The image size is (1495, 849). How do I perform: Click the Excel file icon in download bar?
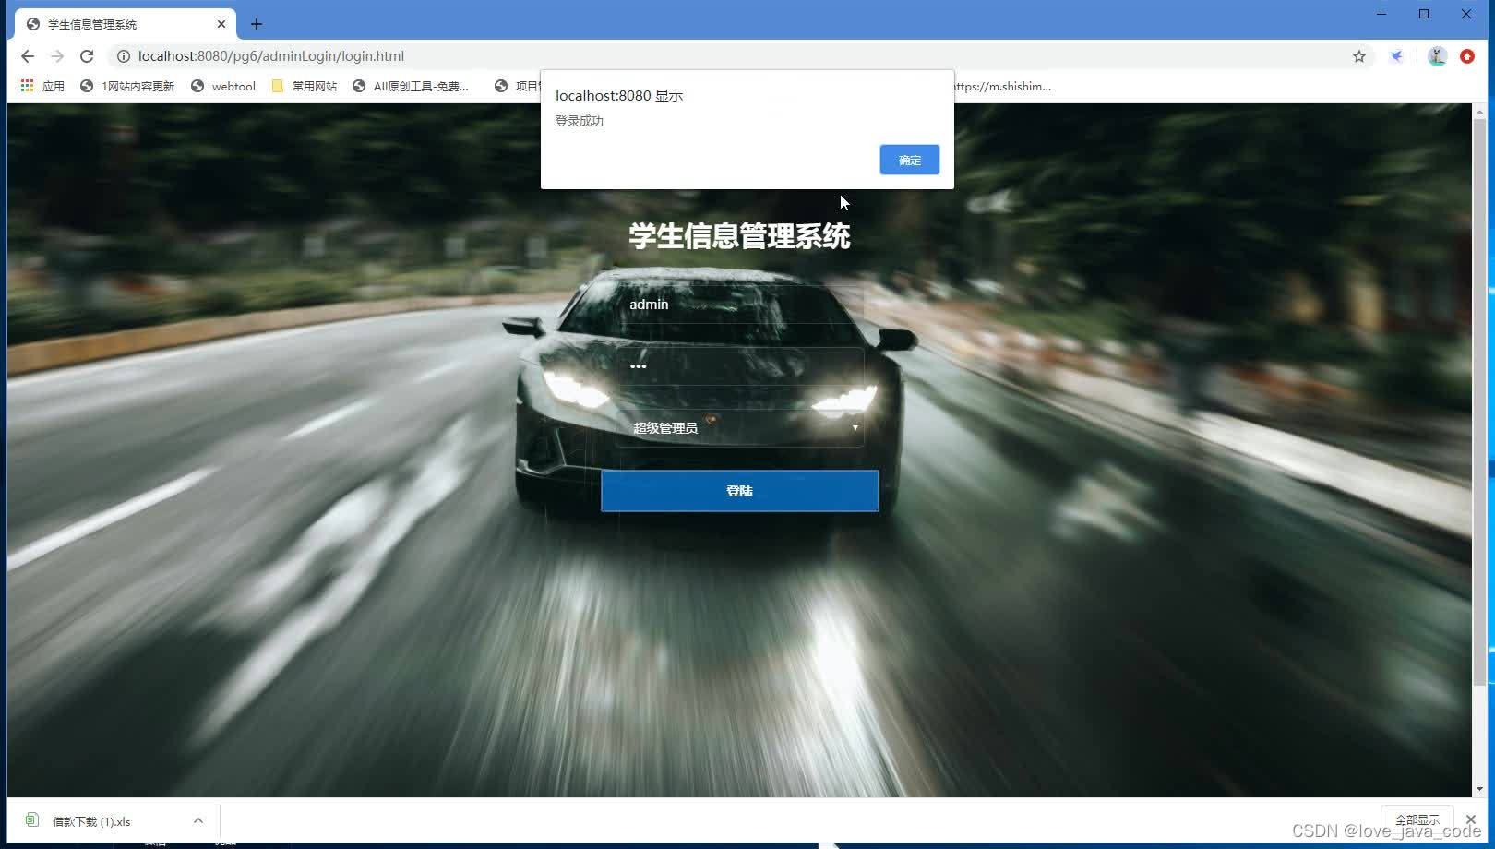pyautogui.click(x=32, y=820)
